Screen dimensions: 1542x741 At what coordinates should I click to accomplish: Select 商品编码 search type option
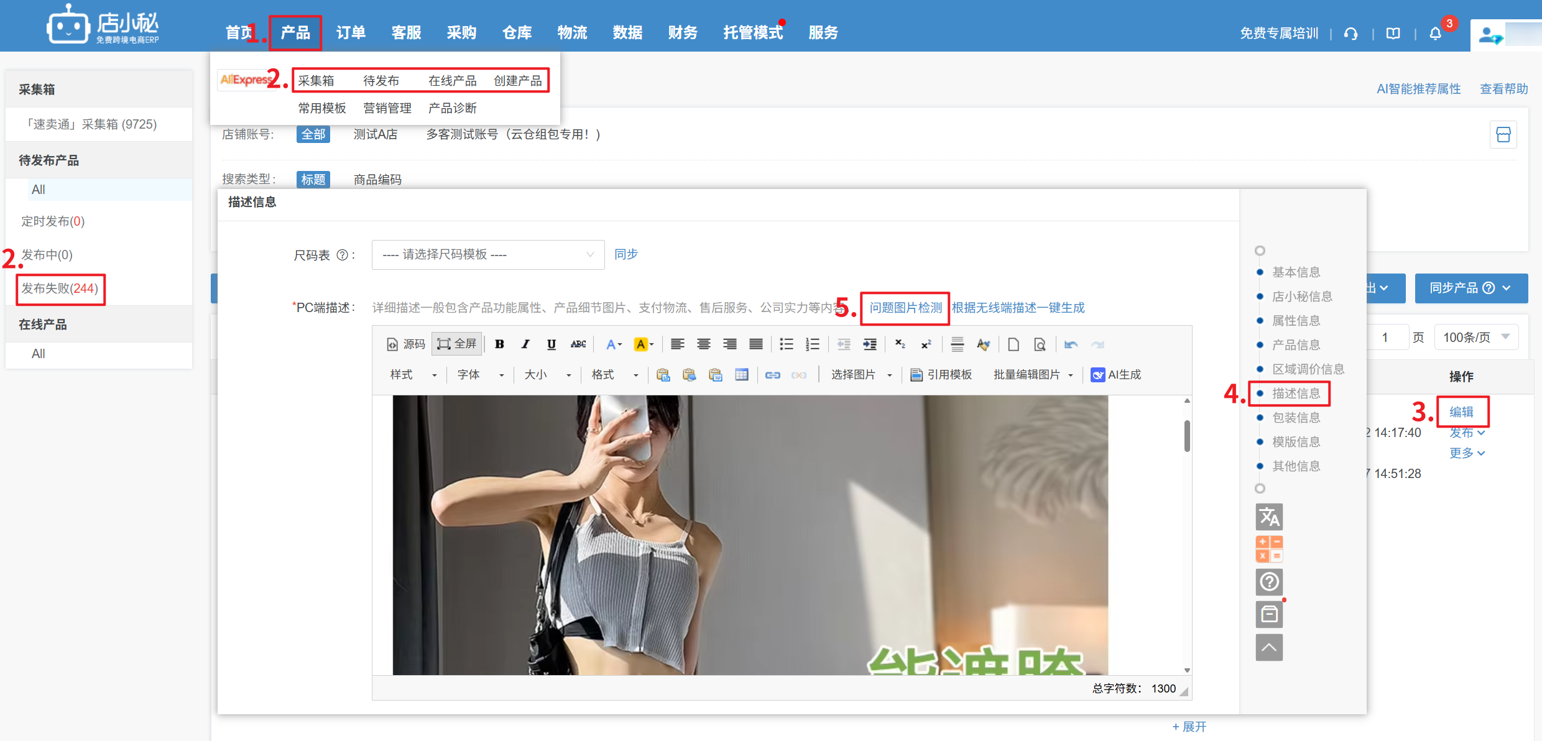coord(377,180)
